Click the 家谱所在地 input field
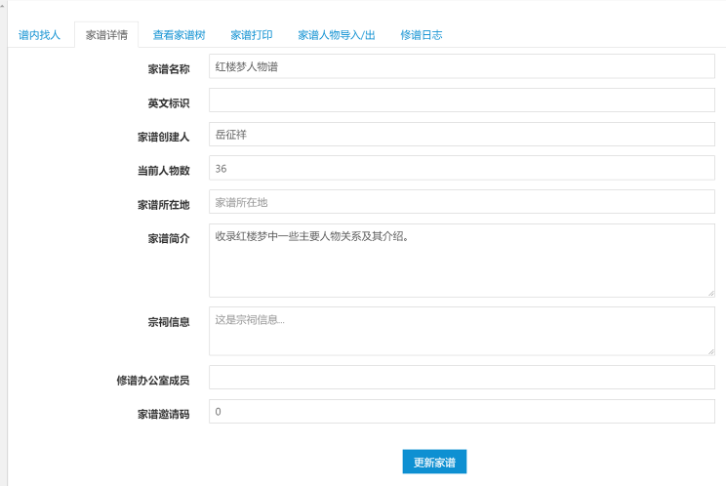The width and height of the screenshot is (726, 486). coord(462,202)
